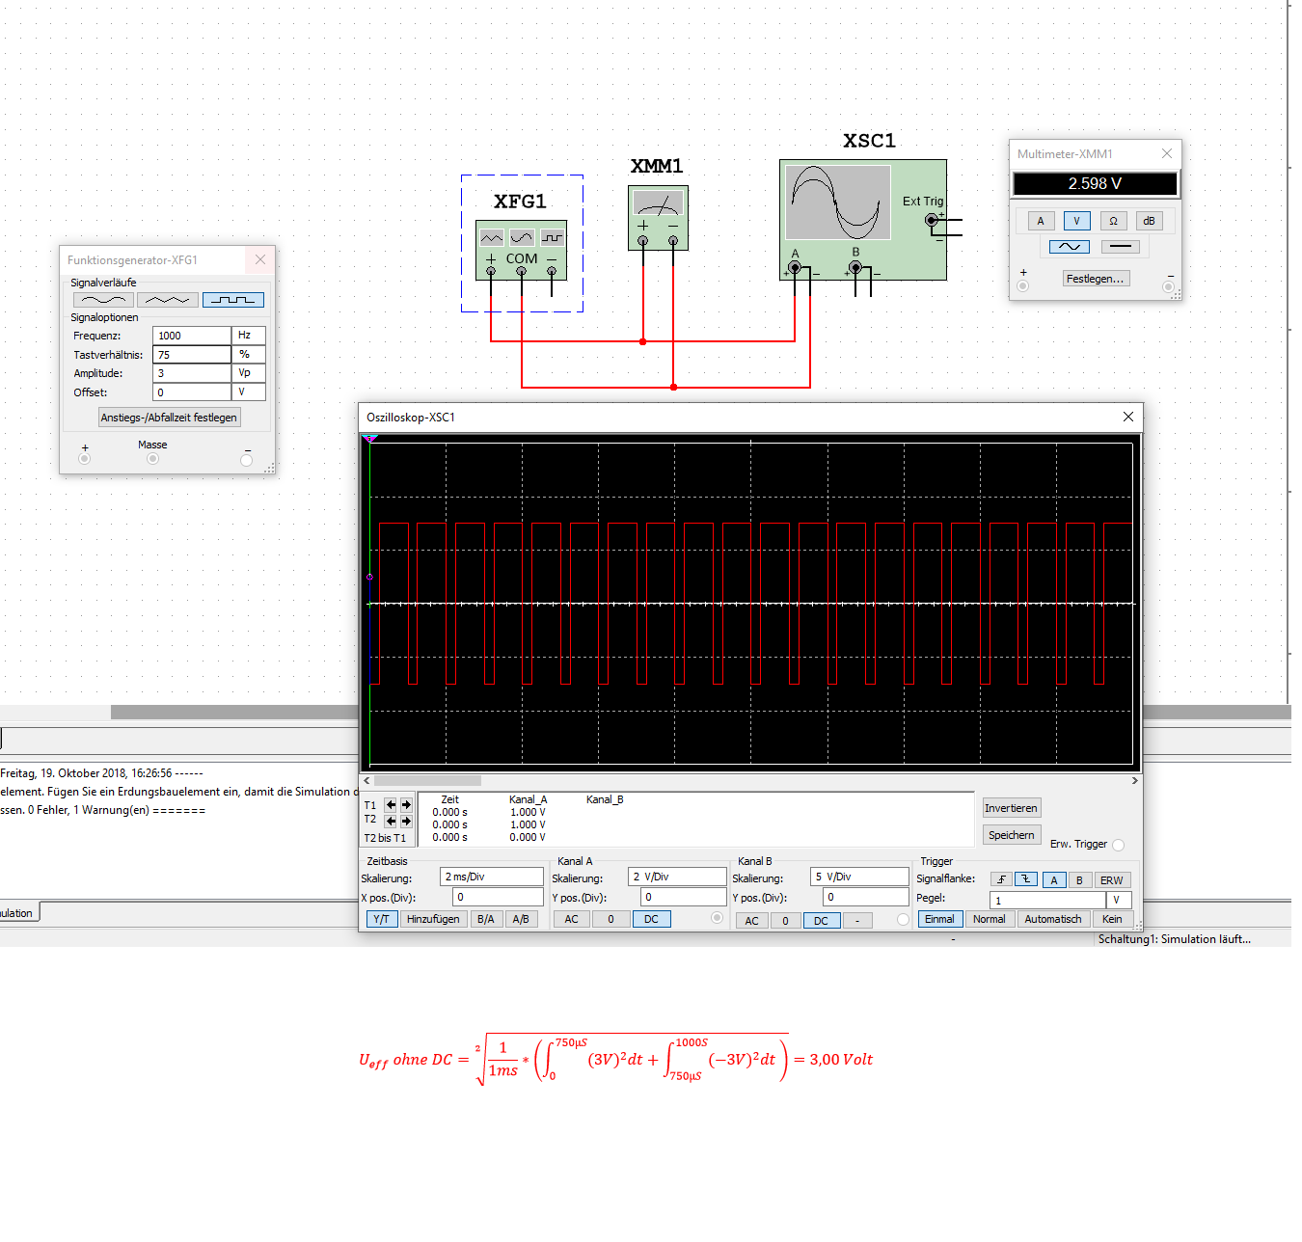Select AC measurement on Multimeter
Image resolution: width=1302 pixels, height=1242 pixels.
(x=1070, y=247)
